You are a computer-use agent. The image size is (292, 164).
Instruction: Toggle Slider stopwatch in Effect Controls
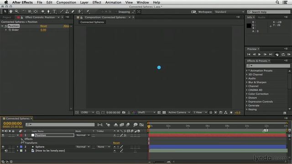tap(10, 30)
